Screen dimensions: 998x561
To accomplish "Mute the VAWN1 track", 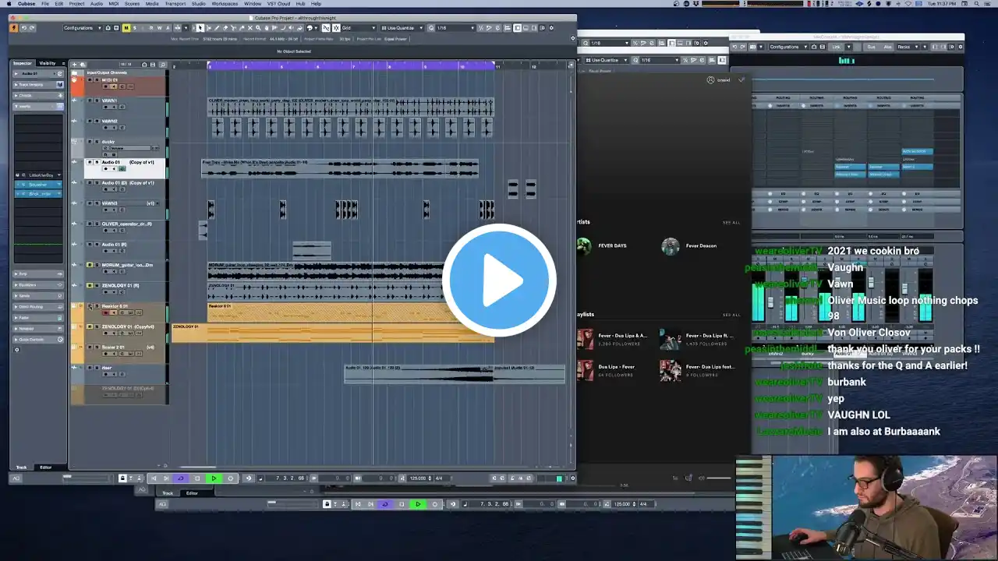I will click(x=90, y=101).
